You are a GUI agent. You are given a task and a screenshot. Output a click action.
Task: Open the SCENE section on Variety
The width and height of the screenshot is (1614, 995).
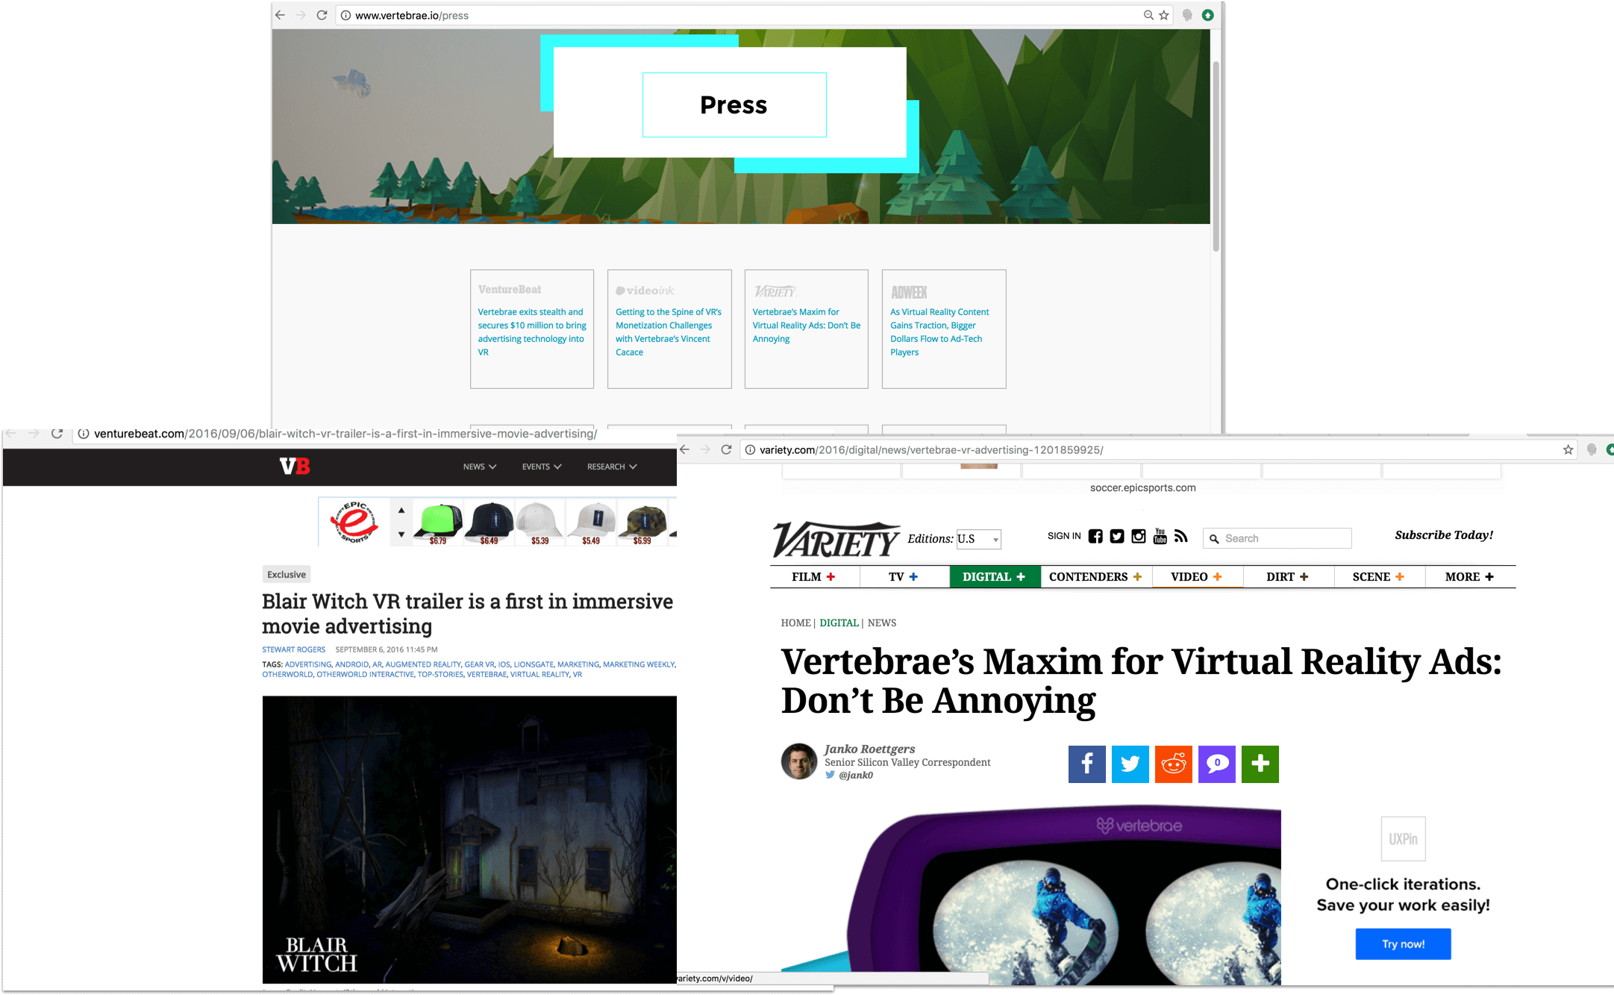click(1379, 577)
